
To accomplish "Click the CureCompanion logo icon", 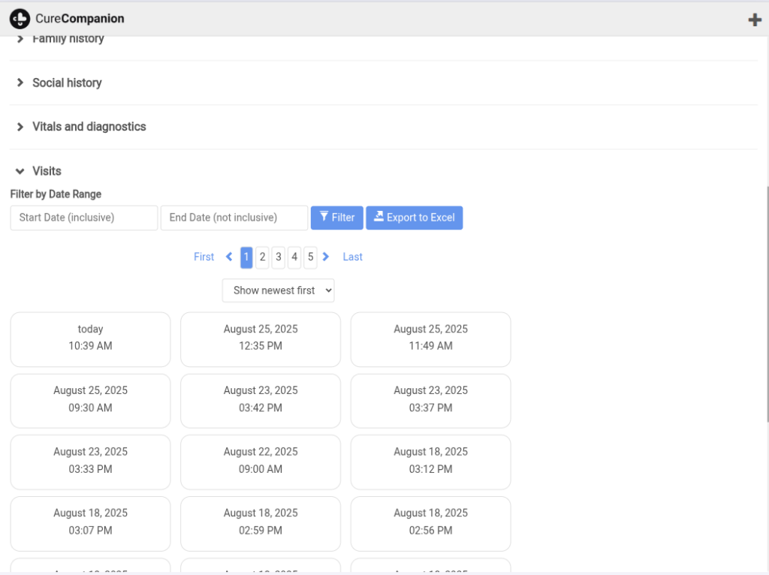I will coord(20,19).
